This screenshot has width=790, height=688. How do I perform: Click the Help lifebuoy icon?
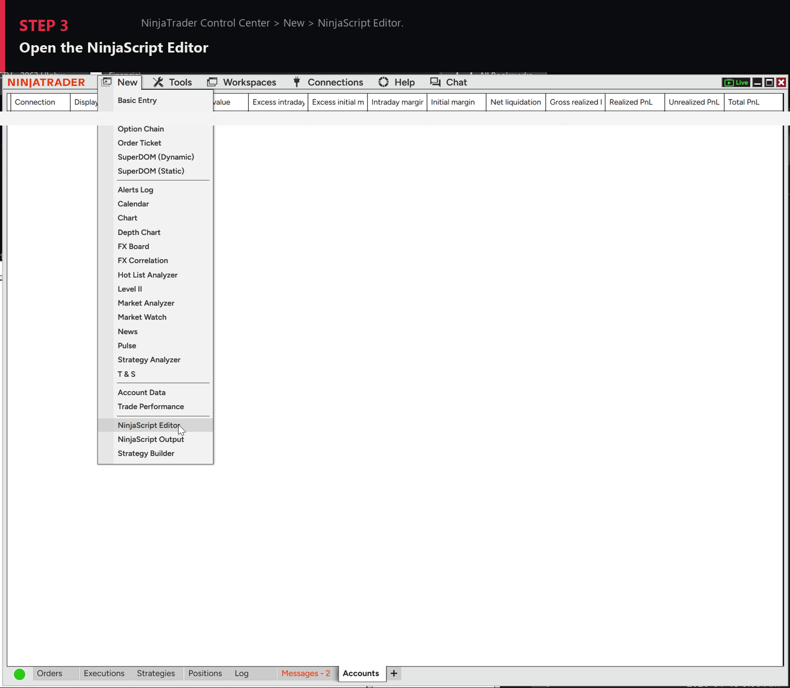[384, 82]
